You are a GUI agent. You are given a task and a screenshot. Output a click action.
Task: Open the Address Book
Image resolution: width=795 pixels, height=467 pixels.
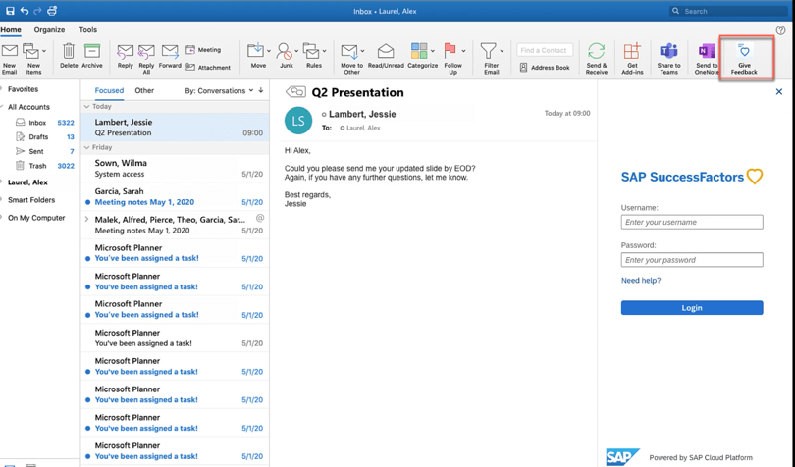coord(545,68)
